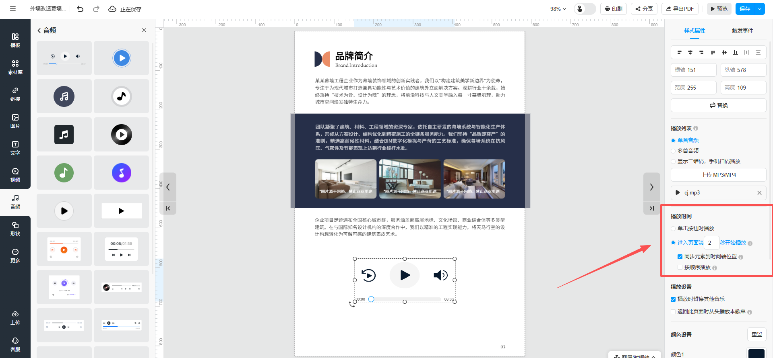Select the 多首音频 radio option
The width and height of the screenshot is (773, 358).
(673, 151)
